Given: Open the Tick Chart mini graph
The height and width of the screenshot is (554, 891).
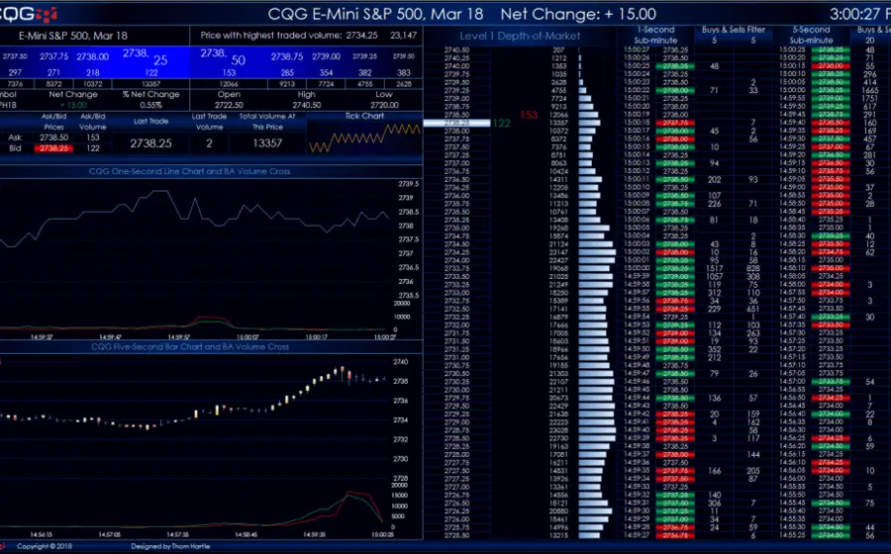Looking at the screenshot, I should tap(364, 138).
